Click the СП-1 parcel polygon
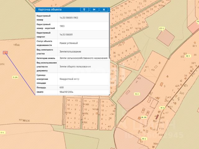Image resolution: width=199 pixels, height=149 pixels. (166, 38)
